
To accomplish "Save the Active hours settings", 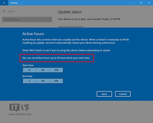I will (104, 94).
